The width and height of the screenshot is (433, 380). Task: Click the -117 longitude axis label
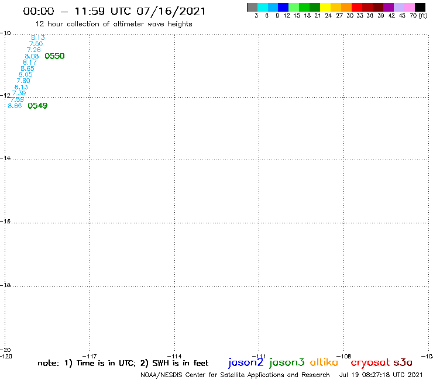coord(90,356)
